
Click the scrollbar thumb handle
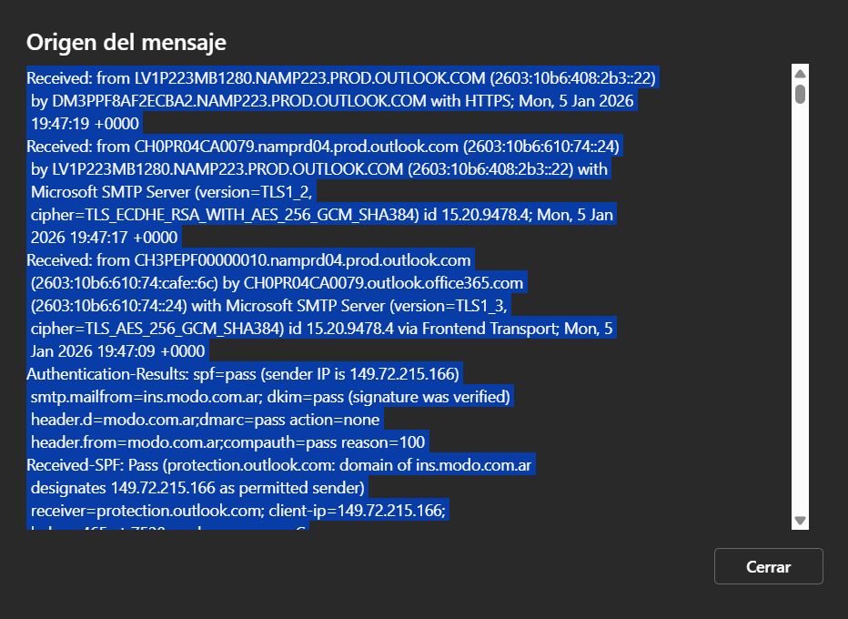[800, 94]
